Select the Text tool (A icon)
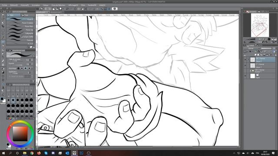Viewport: 278px width, 156px height. click(3, 88)
